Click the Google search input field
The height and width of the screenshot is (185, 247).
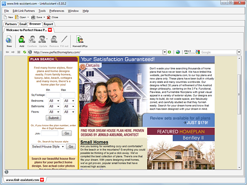coord(219,52)
